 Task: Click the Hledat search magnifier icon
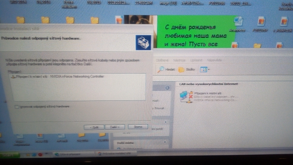tap(161, 69)
